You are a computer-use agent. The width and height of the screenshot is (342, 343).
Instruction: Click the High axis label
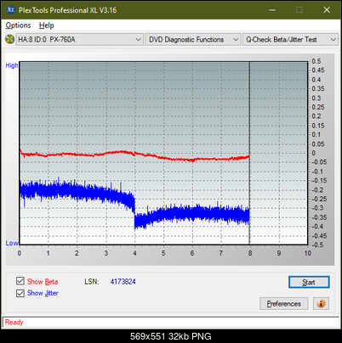[x=12, y=65]
